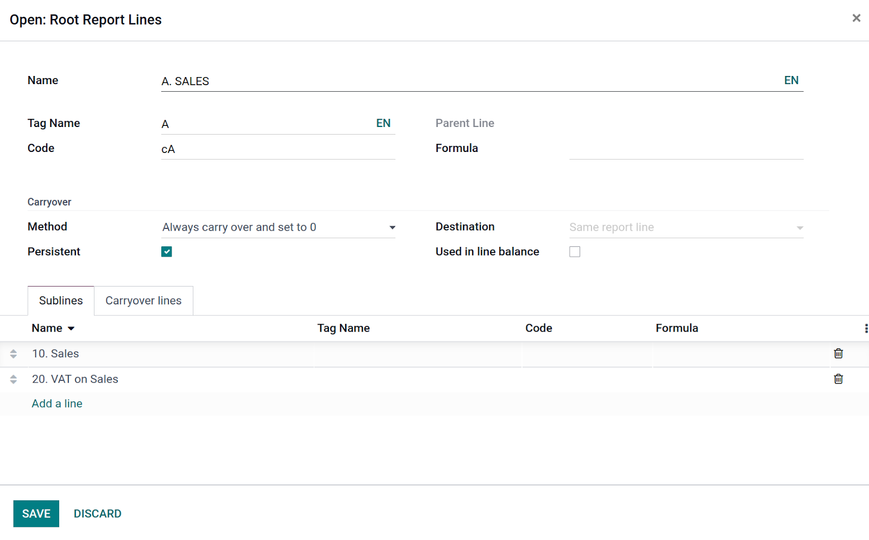
Task: Grab the reorder handle for 10. Sales
Action: 14,354
